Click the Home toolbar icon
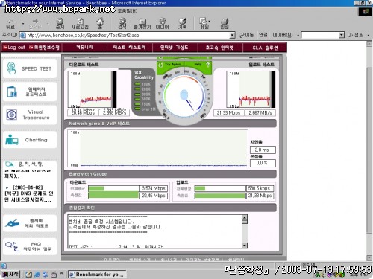Screen dimensions: 373x279 pos(100,24)
